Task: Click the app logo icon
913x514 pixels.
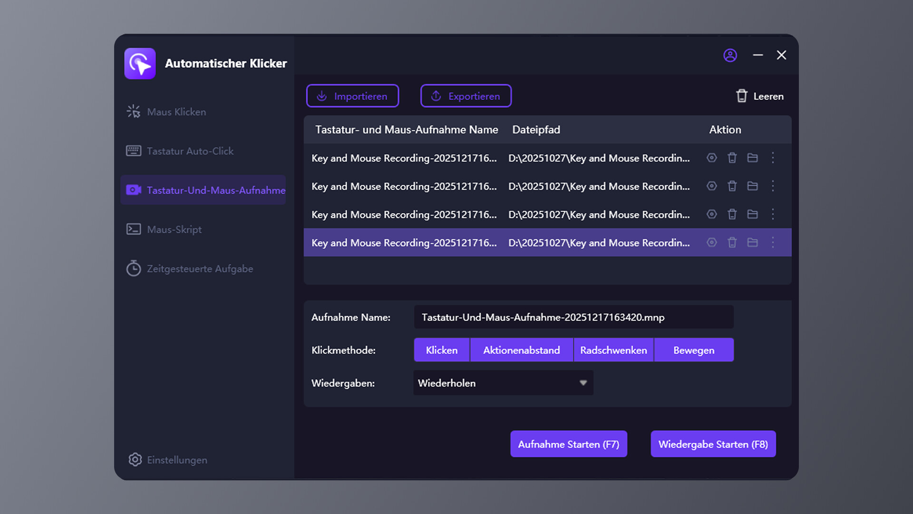Action: (x=140, y=63)
